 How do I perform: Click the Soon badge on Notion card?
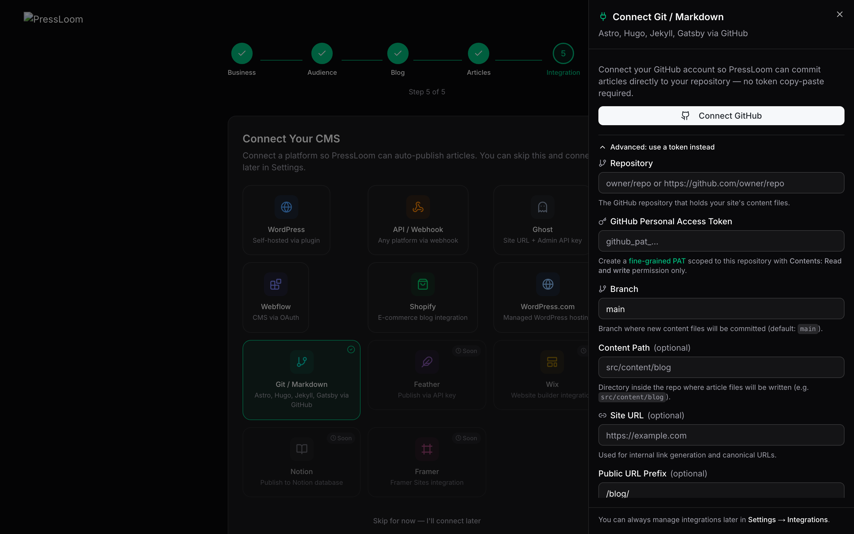(x=341, y=438)
